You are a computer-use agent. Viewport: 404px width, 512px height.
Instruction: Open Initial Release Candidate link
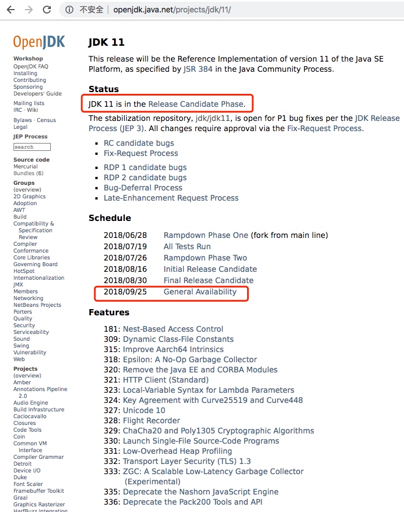210,269
